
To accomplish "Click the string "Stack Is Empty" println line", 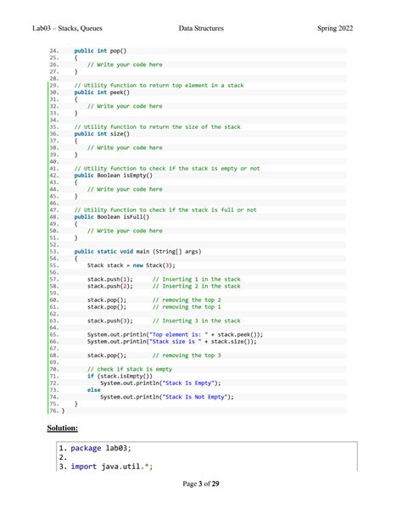I will 160,383.
